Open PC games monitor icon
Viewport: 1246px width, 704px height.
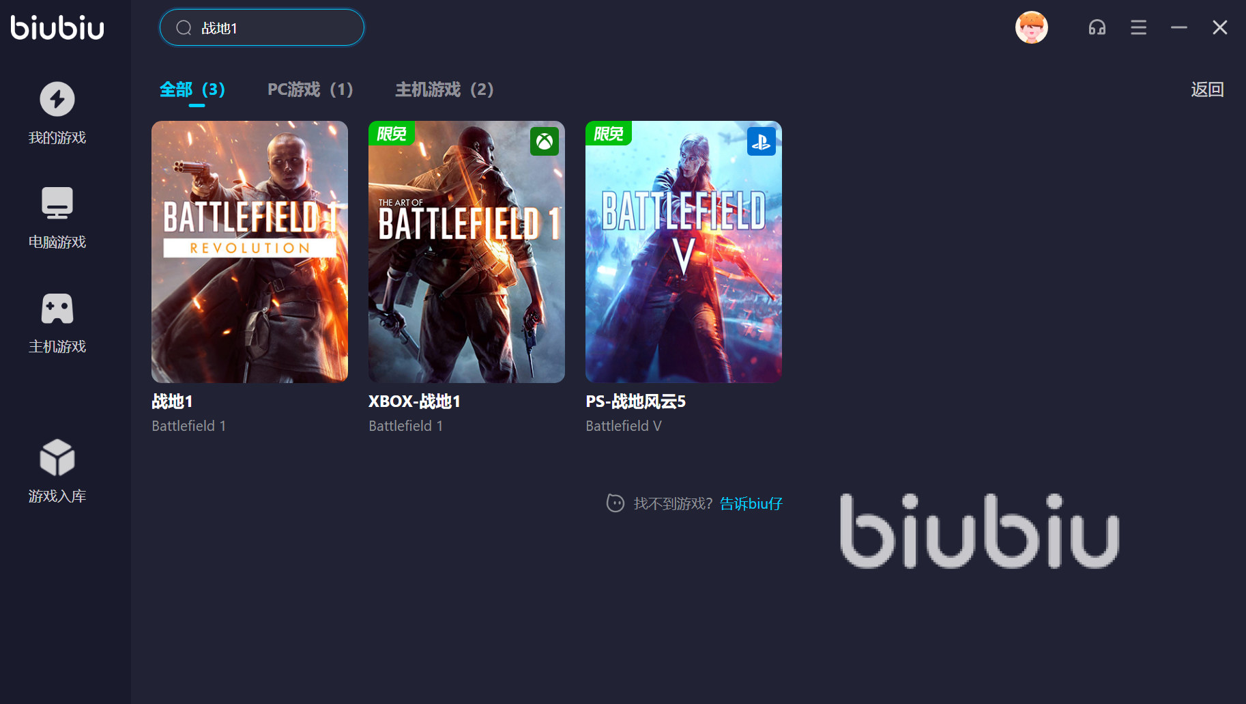click(x=57, y=203)
